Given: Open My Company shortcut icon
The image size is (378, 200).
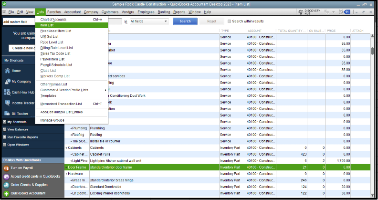Looking at the screenshot, I should pyautogui.click(x=8, y=82).
